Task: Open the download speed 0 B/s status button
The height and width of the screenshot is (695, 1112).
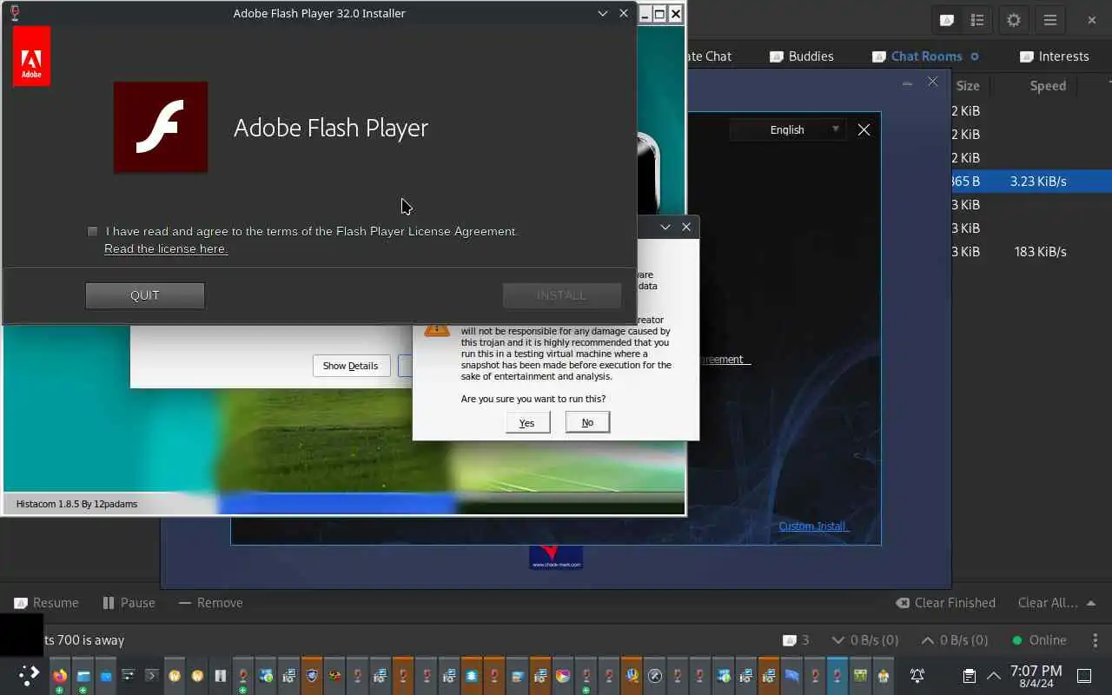Action: [x=864, y=639]
